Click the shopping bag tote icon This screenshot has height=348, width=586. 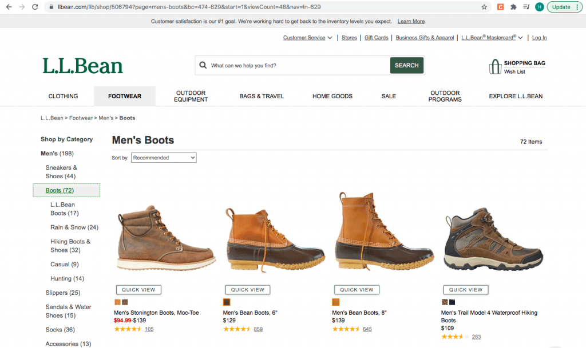tap(495, 67)
